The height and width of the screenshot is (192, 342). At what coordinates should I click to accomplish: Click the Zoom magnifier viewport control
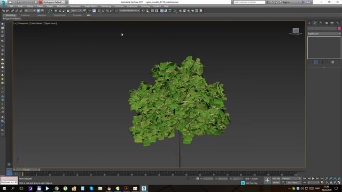[327, 179]
